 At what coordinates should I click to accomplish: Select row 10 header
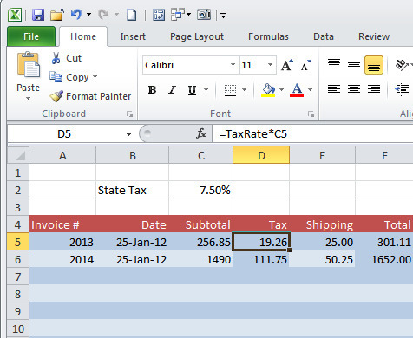pyautogui.click(x=18, y=328)
